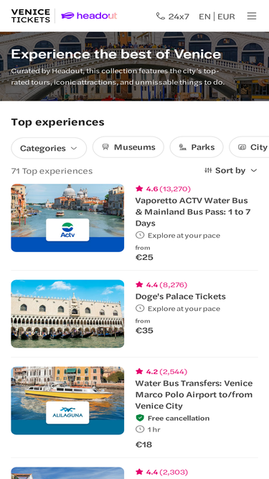Click the Venice Tickets logo
This screenshot has height=479, width=269.
[31, 16]
